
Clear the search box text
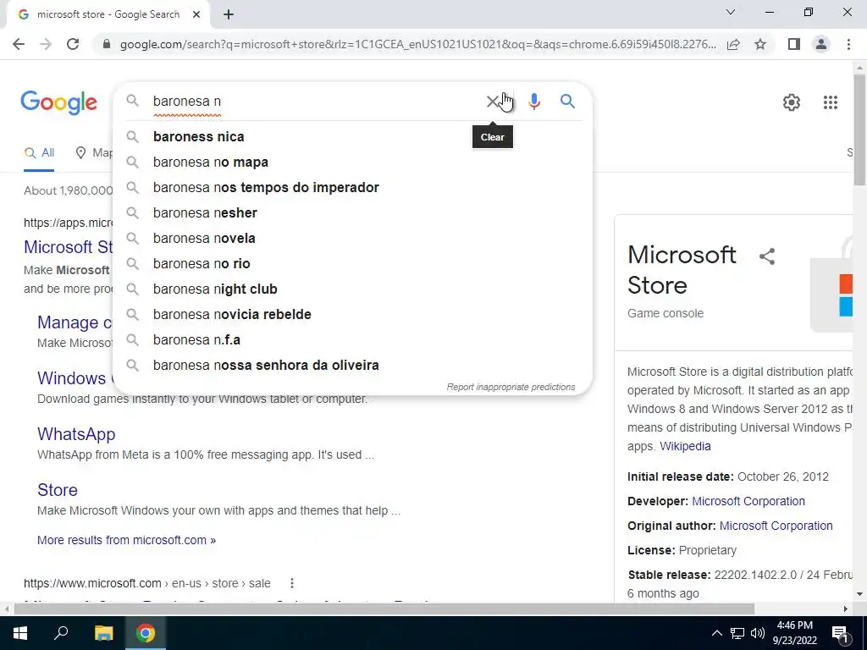(x=492, y=102)
